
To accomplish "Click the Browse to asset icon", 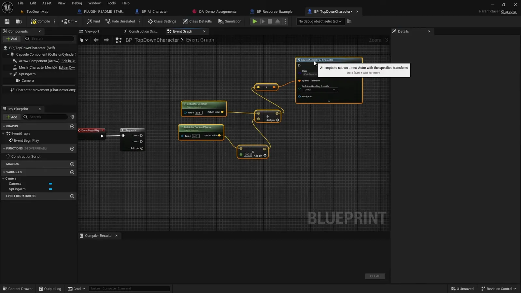I will coord(19,21).
